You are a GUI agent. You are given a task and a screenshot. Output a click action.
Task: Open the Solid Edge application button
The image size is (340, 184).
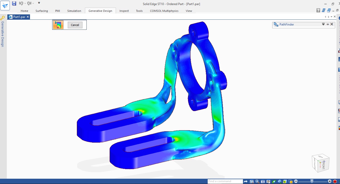5,6
